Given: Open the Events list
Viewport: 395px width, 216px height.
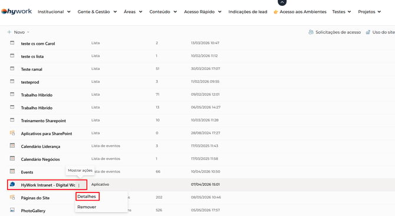Looking at the screenshot, I should coord(27,172).
